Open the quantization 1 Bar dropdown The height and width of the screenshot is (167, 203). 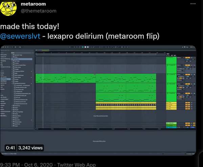[x=20, y=47]
